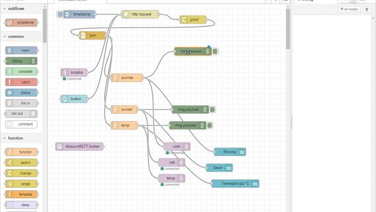Select the link out palette node
This screenshot has width=376, height=212.
point(21,114)
